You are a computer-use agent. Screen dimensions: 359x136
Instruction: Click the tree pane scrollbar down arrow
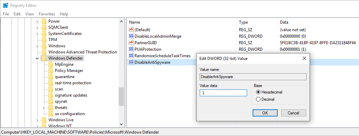click(x=121, y=124)
